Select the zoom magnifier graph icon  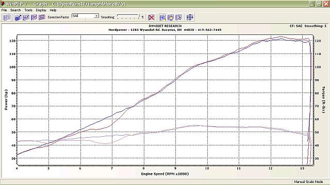163,17
